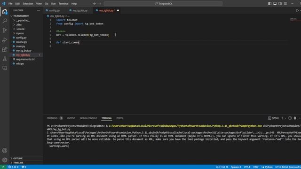The image size is (301, 169).
Task: Open wiki.py in the explorer
Action: pyautogui.click(x=26, y=64)
